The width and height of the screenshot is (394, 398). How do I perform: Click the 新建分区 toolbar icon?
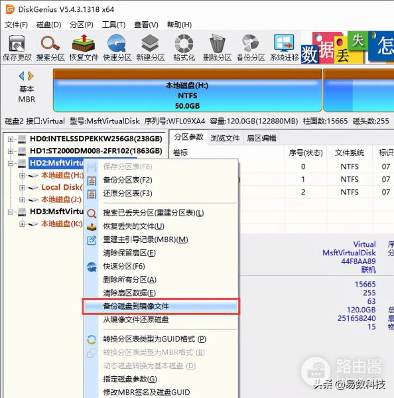point(151,48)
